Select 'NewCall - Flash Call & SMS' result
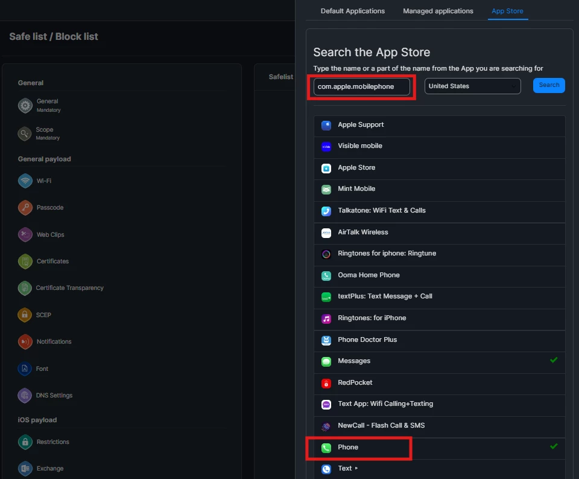The height and width of the screenshot is (479, 579). 381,426
